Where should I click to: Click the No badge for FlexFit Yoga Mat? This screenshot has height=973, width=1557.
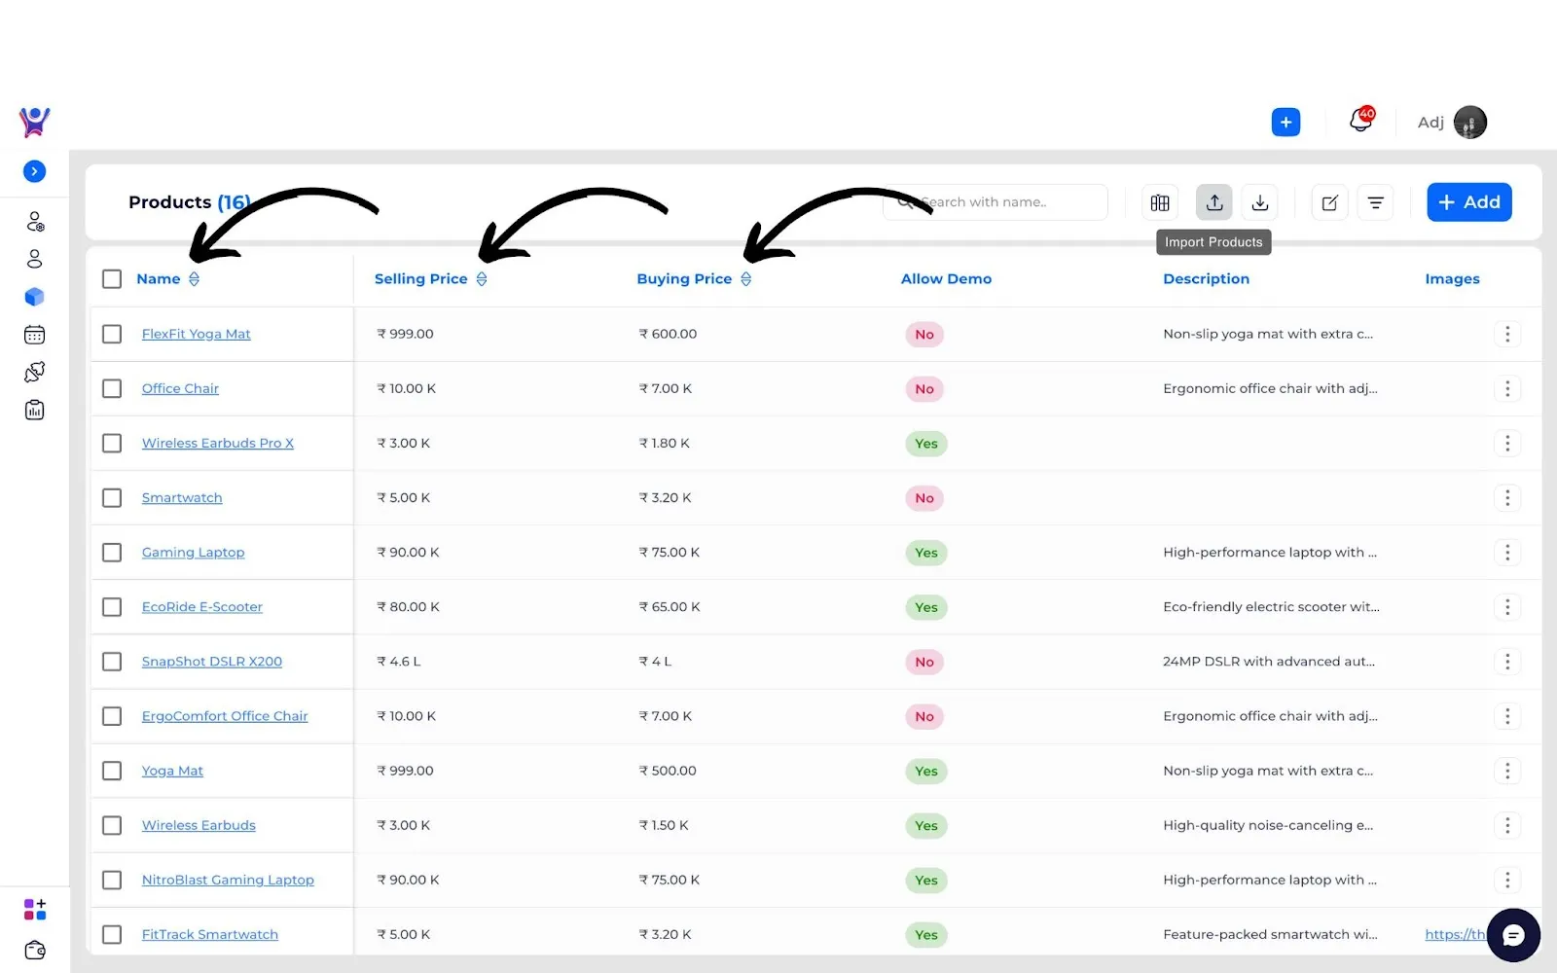coord(924,335)
